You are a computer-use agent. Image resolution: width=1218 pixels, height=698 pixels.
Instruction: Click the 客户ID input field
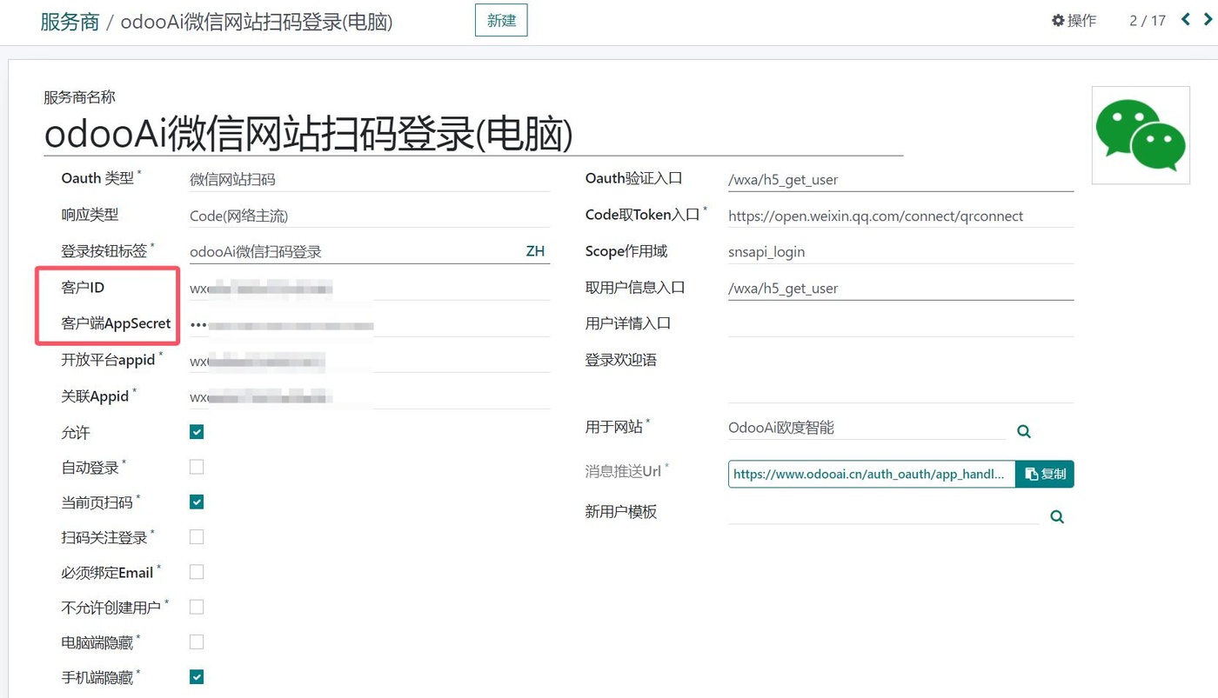[370, 288]
